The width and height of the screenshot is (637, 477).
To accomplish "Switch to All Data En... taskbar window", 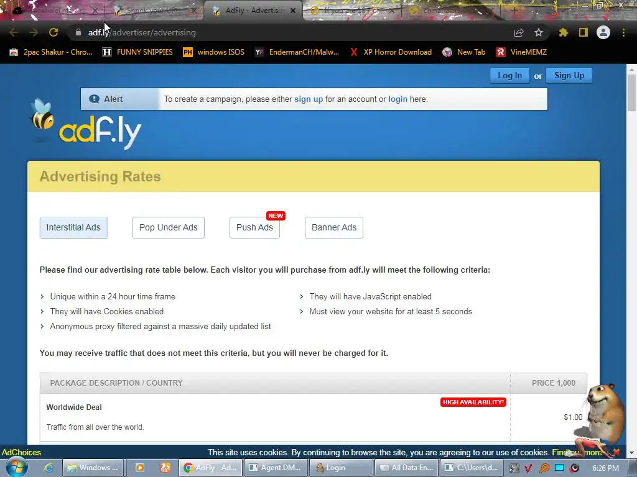I will coord(407,468).
